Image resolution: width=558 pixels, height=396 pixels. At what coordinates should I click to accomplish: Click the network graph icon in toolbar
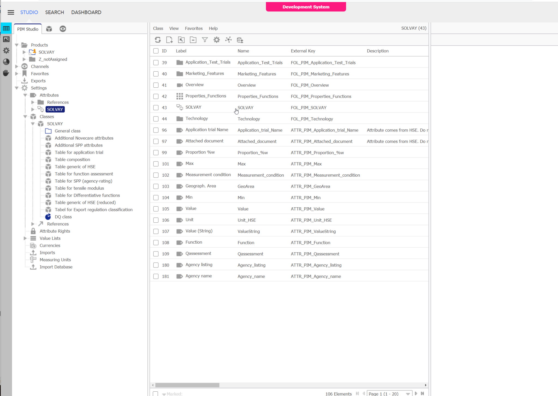[x=228, y=40]
